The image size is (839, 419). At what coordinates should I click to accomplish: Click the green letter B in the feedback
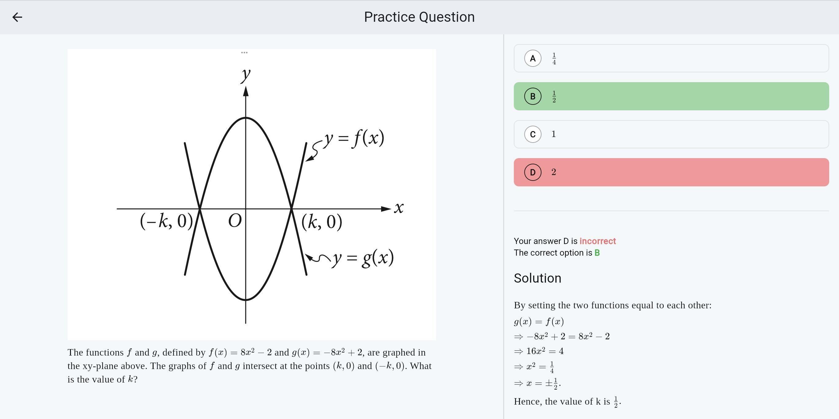click(x=597, y=253)
